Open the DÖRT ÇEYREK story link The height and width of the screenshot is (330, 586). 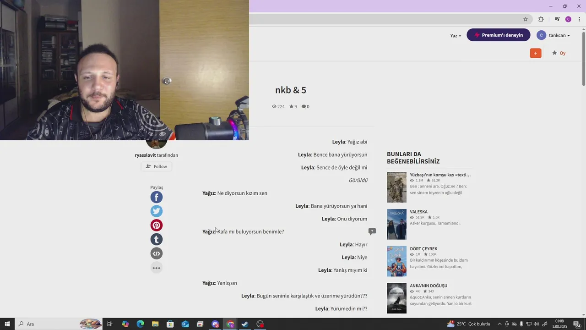(423, 249)
